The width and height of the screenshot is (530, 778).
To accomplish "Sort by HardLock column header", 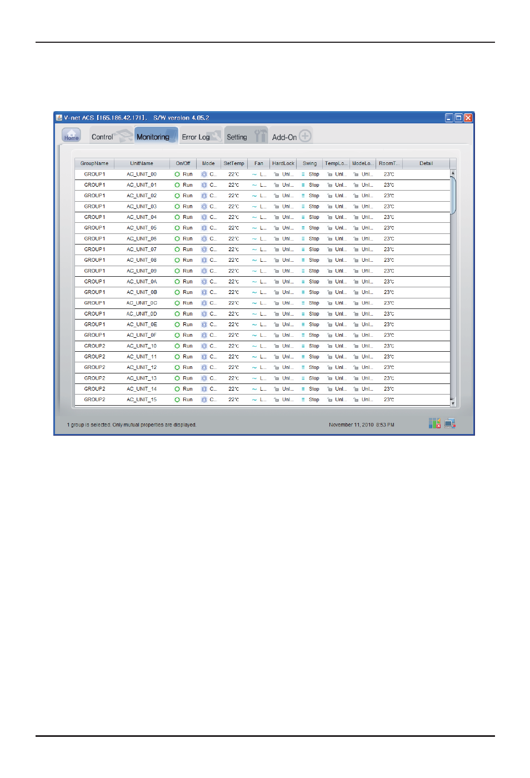I will (283, 163).
